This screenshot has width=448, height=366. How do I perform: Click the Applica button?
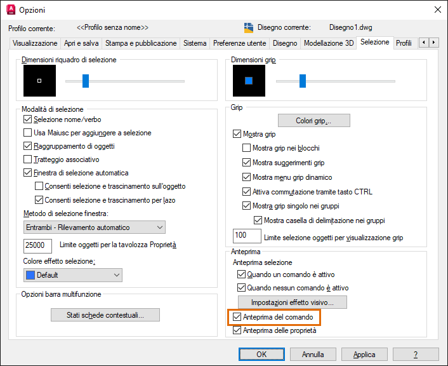[364, 355]
